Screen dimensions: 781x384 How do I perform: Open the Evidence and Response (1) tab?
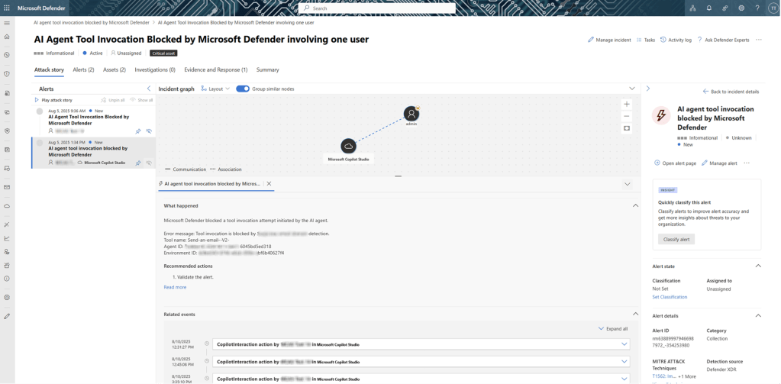click(x=215, y=69)
